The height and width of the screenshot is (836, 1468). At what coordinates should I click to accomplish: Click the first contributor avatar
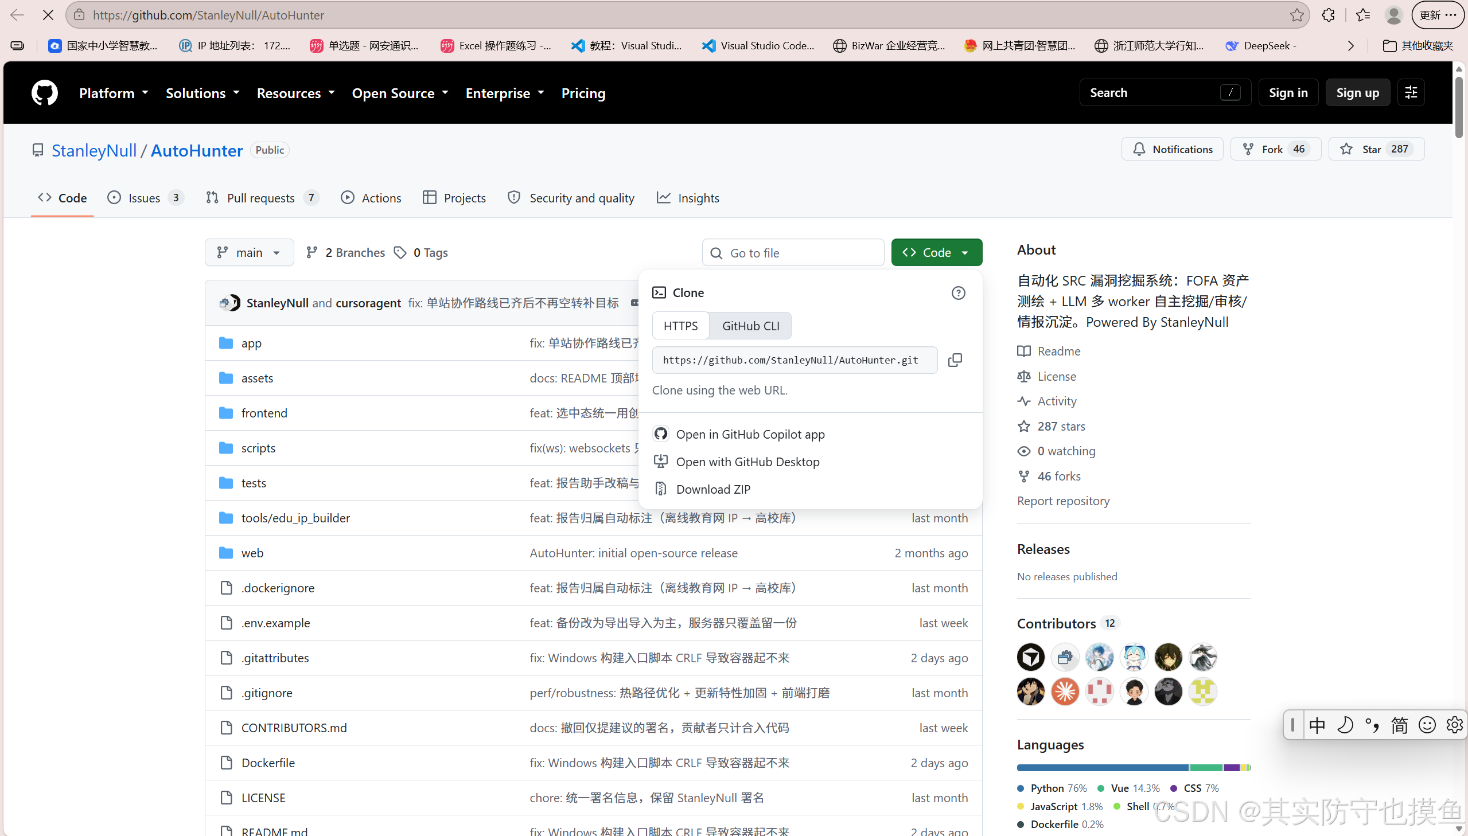coord(1030,657)
